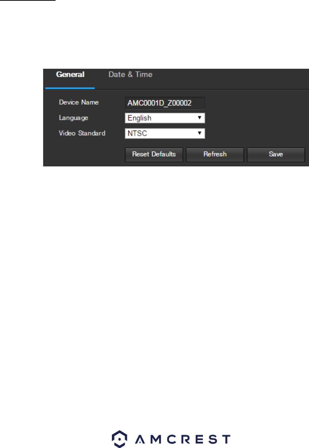Click the Refresh button
This screenshot has height=448, width=309.
pyautogui.click(x=215, y=154)
